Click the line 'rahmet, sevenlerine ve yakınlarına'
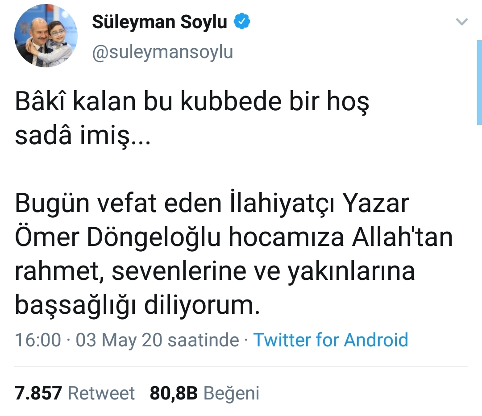 point(215,271)
